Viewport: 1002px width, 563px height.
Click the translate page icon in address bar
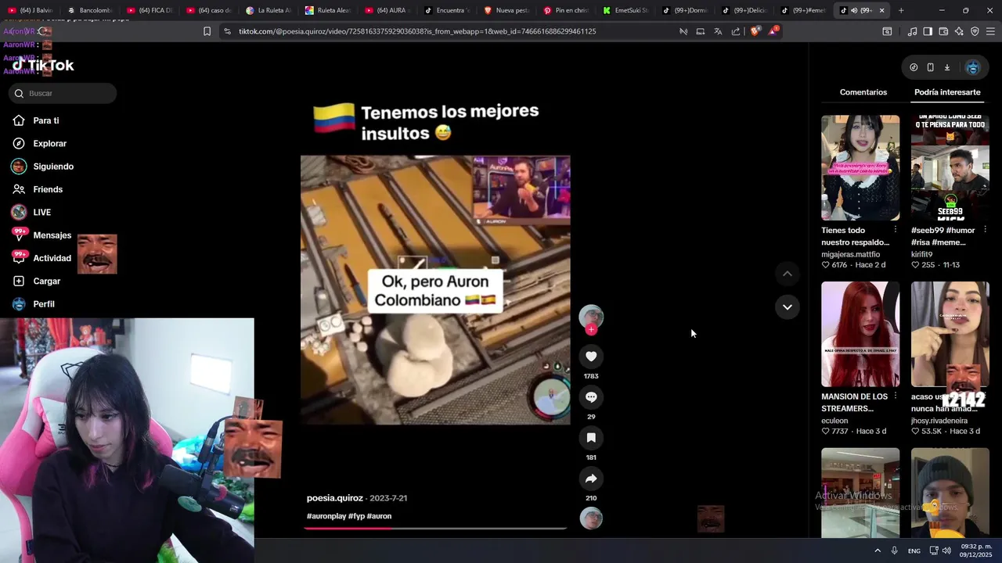[x=718, y=31]
